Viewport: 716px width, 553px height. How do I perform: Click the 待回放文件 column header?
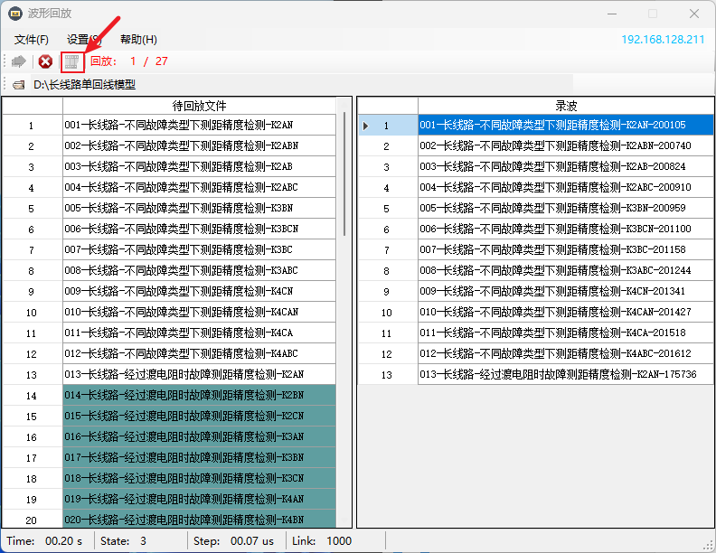(199, 107)
